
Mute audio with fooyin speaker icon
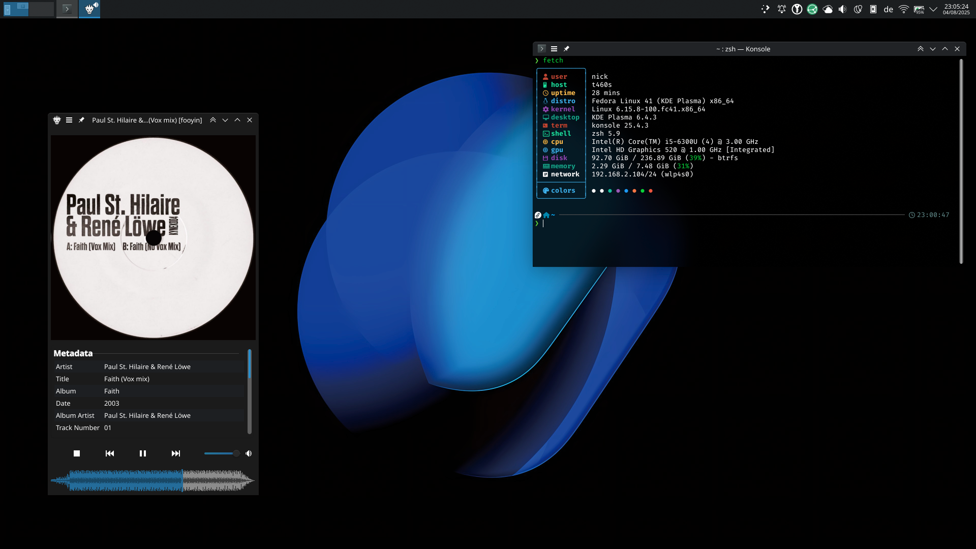point(249,453)
